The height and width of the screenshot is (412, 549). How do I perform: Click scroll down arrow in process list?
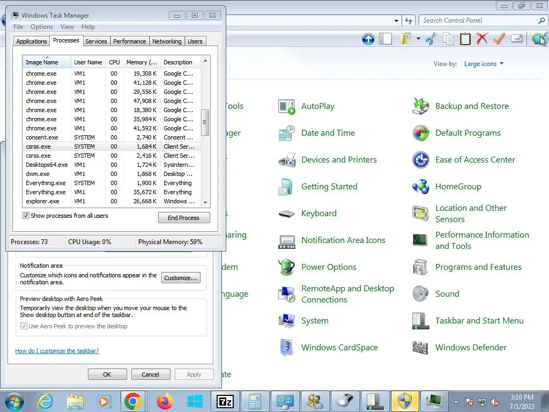pyautogui.click(x=205, y=202)
